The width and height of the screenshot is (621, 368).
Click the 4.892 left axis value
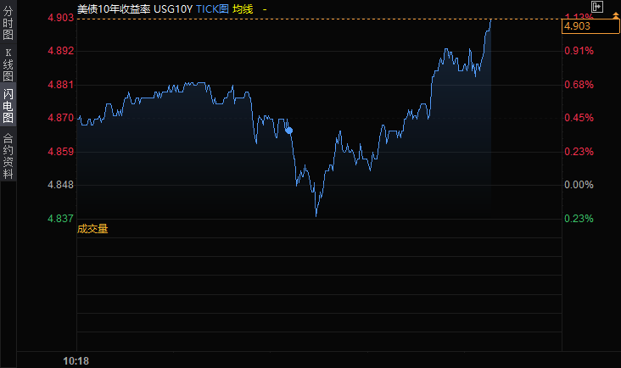(x=60, y=51)
